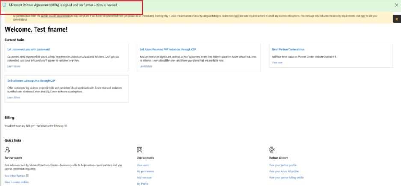Click the 'Microsoft Partner Agreement (MPA) is signed' message
The height and width of the screenshot is (186, 401).
(x=63, y=5)
